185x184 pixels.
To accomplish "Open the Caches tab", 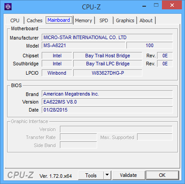I will coord(35,20).
